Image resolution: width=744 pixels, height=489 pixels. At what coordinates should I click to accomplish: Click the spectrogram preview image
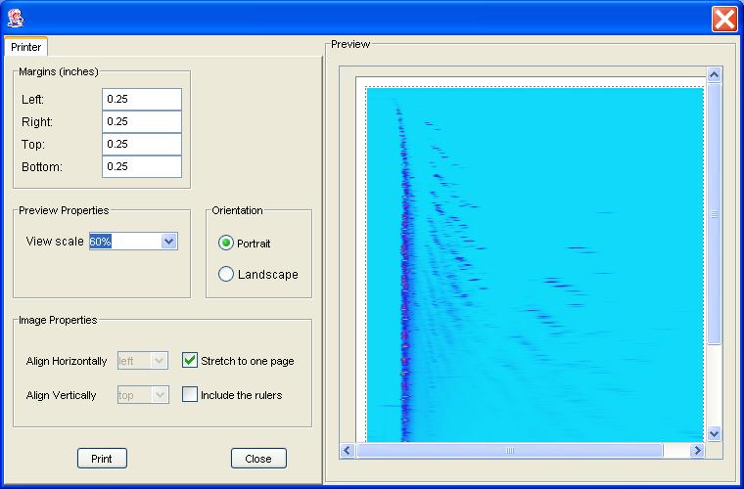(x=535, y=265)
